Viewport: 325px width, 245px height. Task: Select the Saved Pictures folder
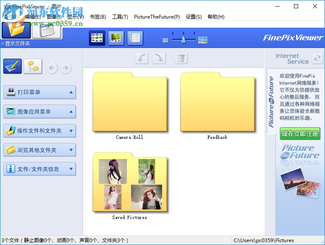[130, 182]
